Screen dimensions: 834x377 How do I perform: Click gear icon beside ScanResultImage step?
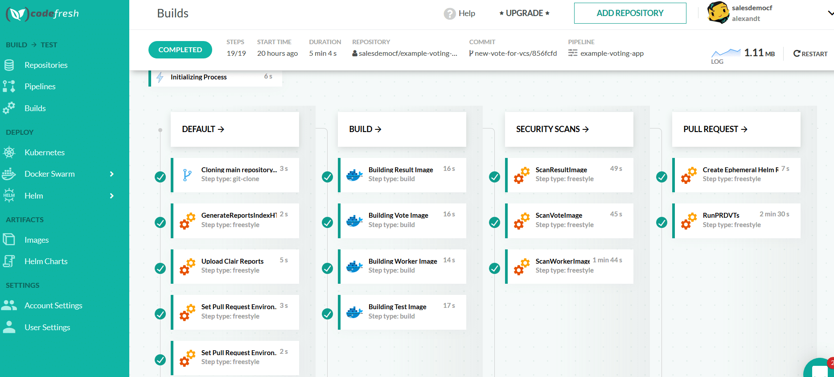(x=521, y=175)
